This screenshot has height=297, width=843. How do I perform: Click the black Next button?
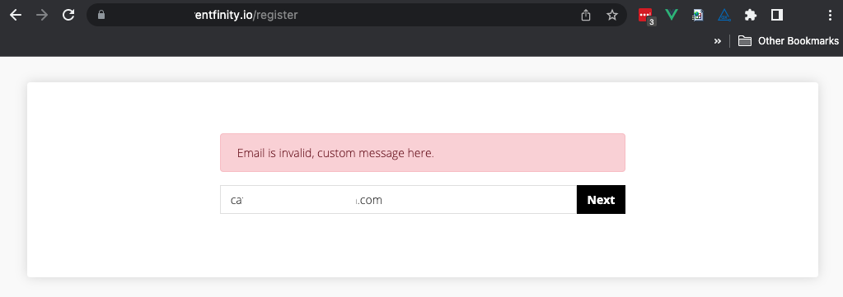601,200
